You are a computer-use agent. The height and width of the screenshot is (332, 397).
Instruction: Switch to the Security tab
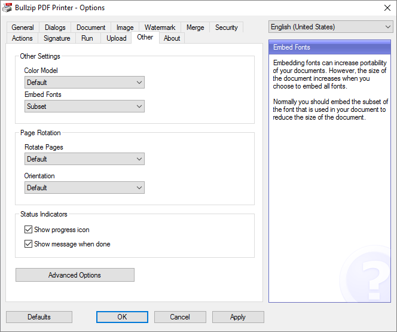pos(227,28)
